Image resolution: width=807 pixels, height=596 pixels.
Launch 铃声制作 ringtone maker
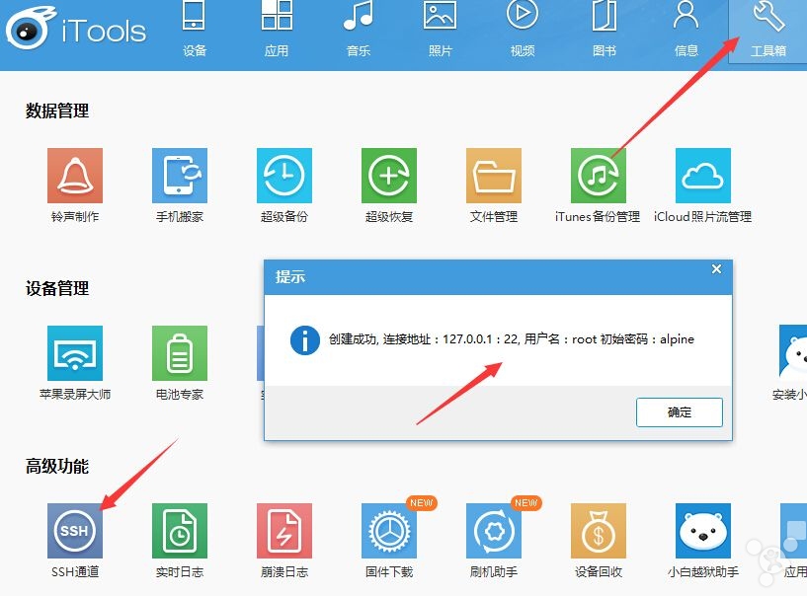(75, 186)
